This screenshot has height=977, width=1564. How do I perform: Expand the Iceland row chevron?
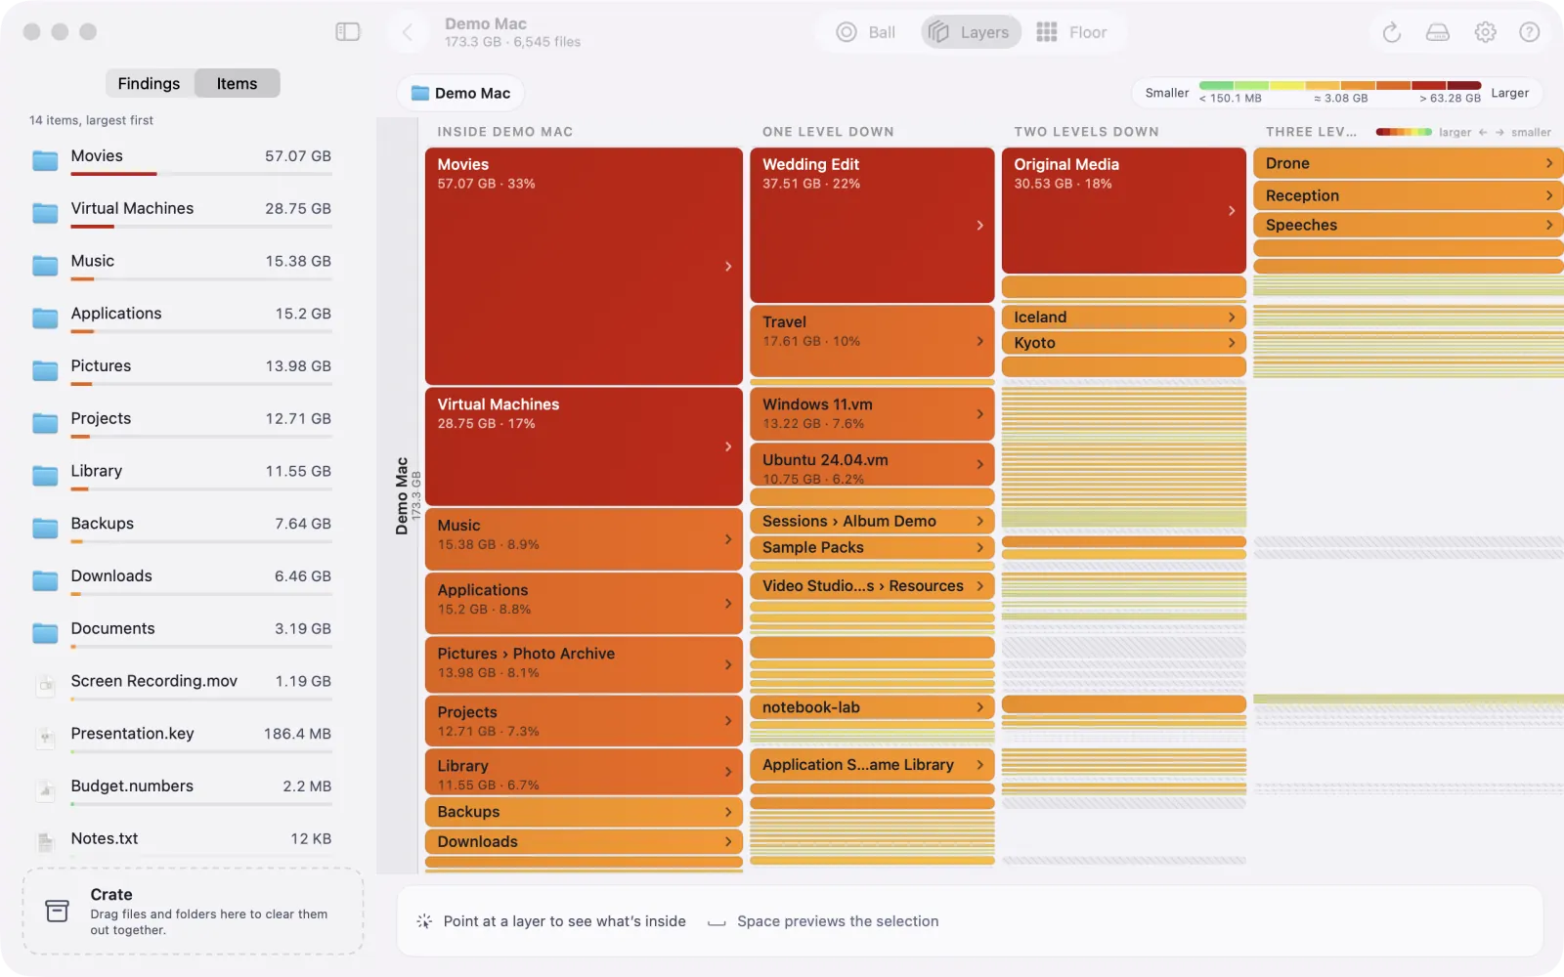click(1231, 317)
